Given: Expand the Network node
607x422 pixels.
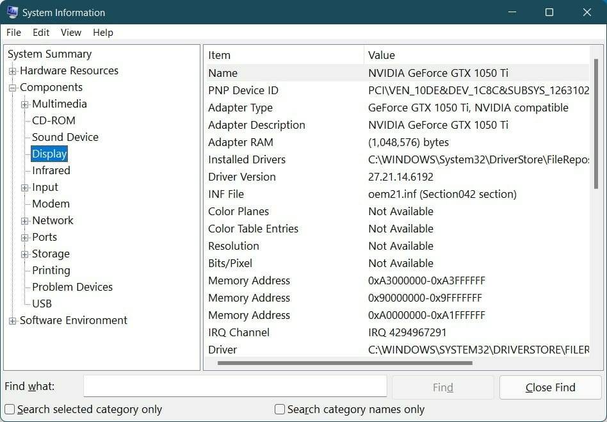Looking at the screenshot, I should point(23,220).
